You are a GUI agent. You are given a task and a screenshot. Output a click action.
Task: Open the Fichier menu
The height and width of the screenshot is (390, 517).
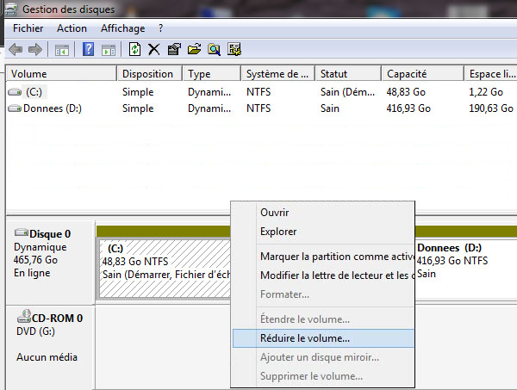[x=28, y=28]
